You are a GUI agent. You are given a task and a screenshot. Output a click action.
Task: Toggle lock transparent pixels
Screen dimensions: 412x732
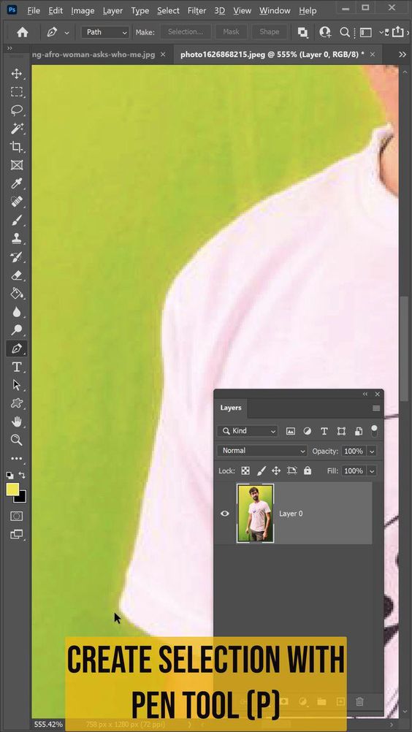pyautogui.click(x=245, y=470)
